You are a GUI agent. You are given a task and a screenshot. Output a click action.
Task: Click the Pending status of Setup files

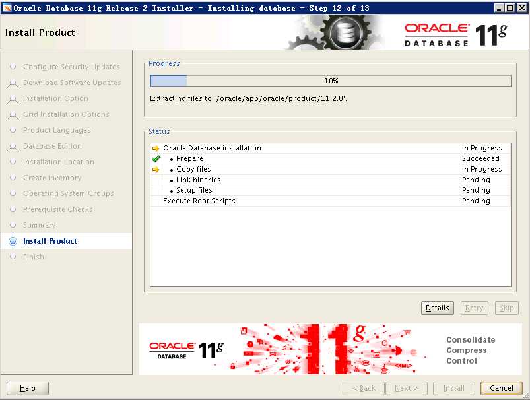click(x=476, y=190)
